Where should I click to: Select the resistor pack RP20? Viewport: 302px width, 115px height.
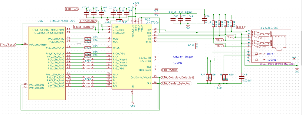(88, 82)
